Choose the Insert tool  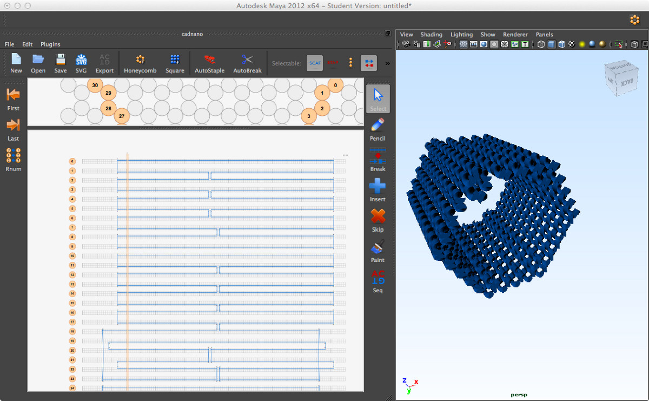pos(378,186)
